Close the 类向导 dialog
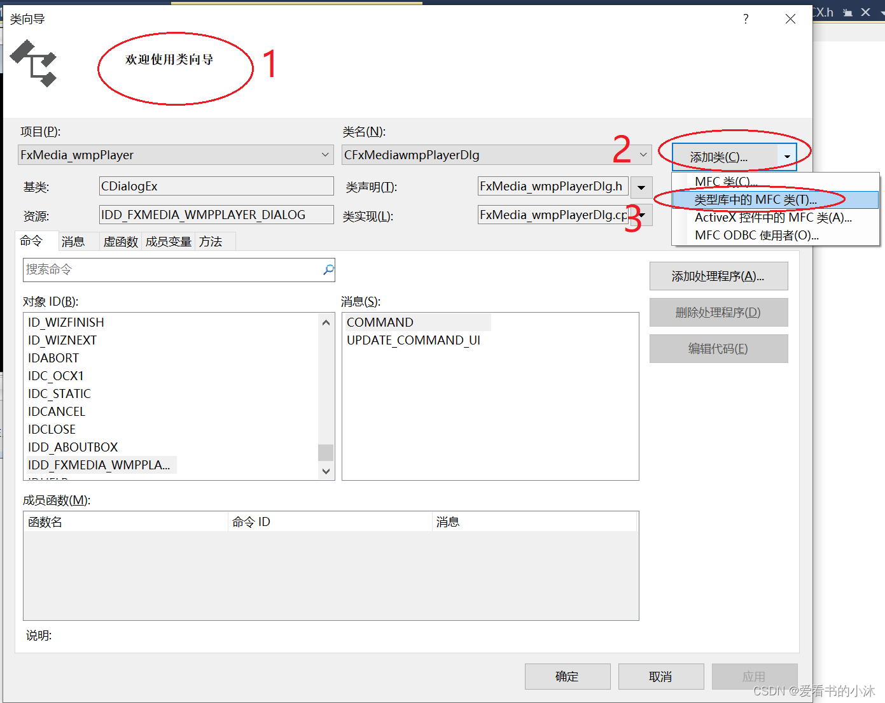Screen dimensions: 885x703 coord(790,19)
